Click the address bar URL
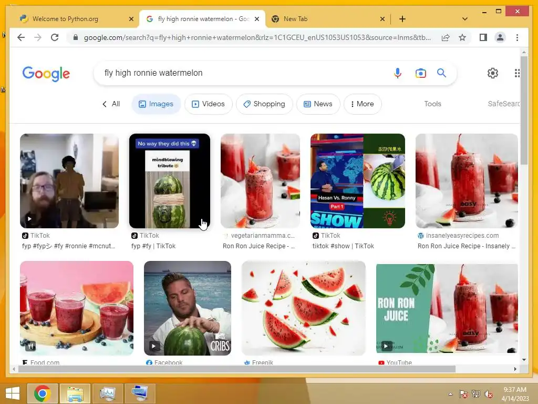538x404 pixels. 257,37
